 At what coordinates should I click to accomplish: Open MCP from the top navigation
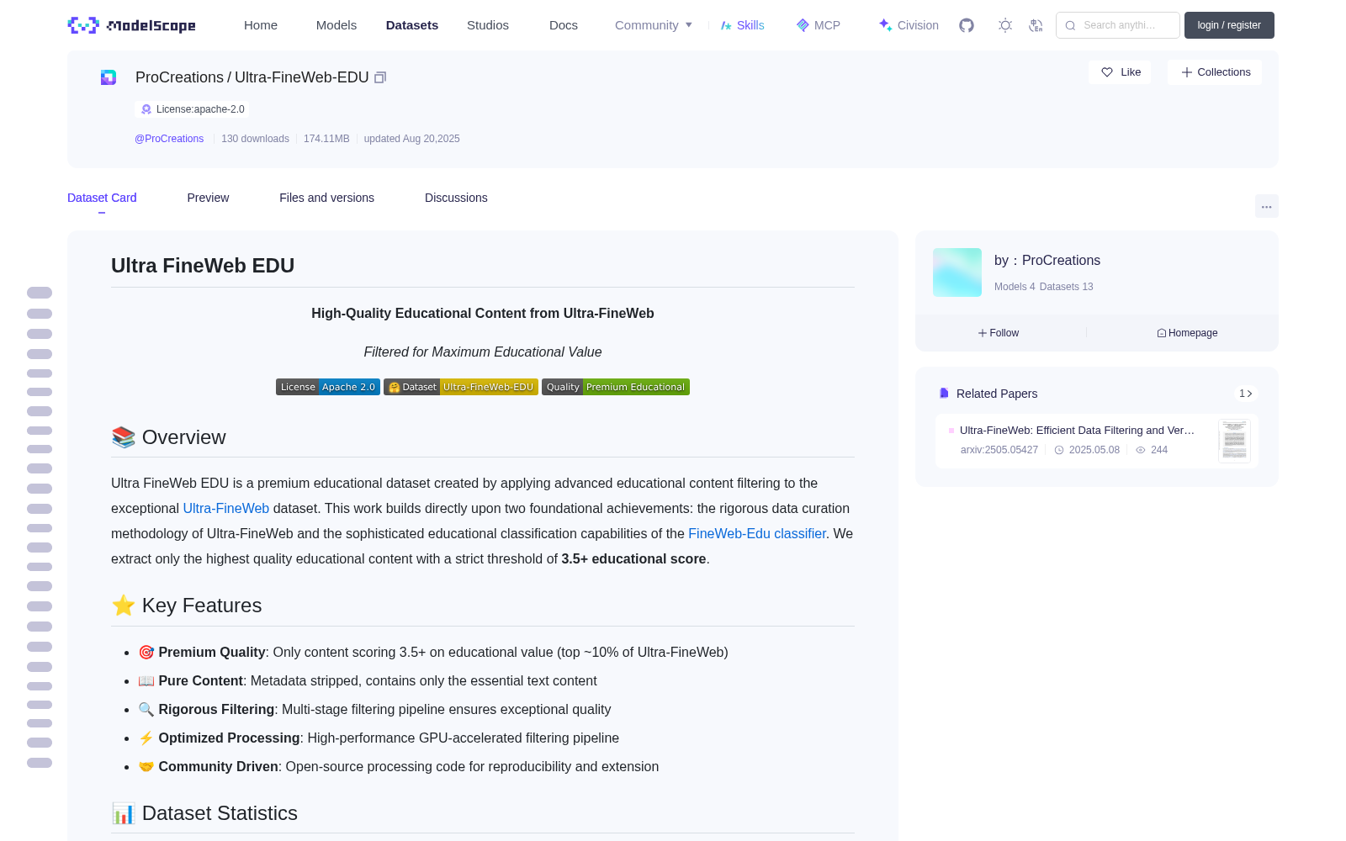pyautogui.click(x=819, y=25)
